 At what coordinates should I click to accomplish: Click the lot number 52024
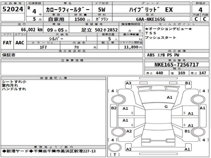tap(13, 9)
